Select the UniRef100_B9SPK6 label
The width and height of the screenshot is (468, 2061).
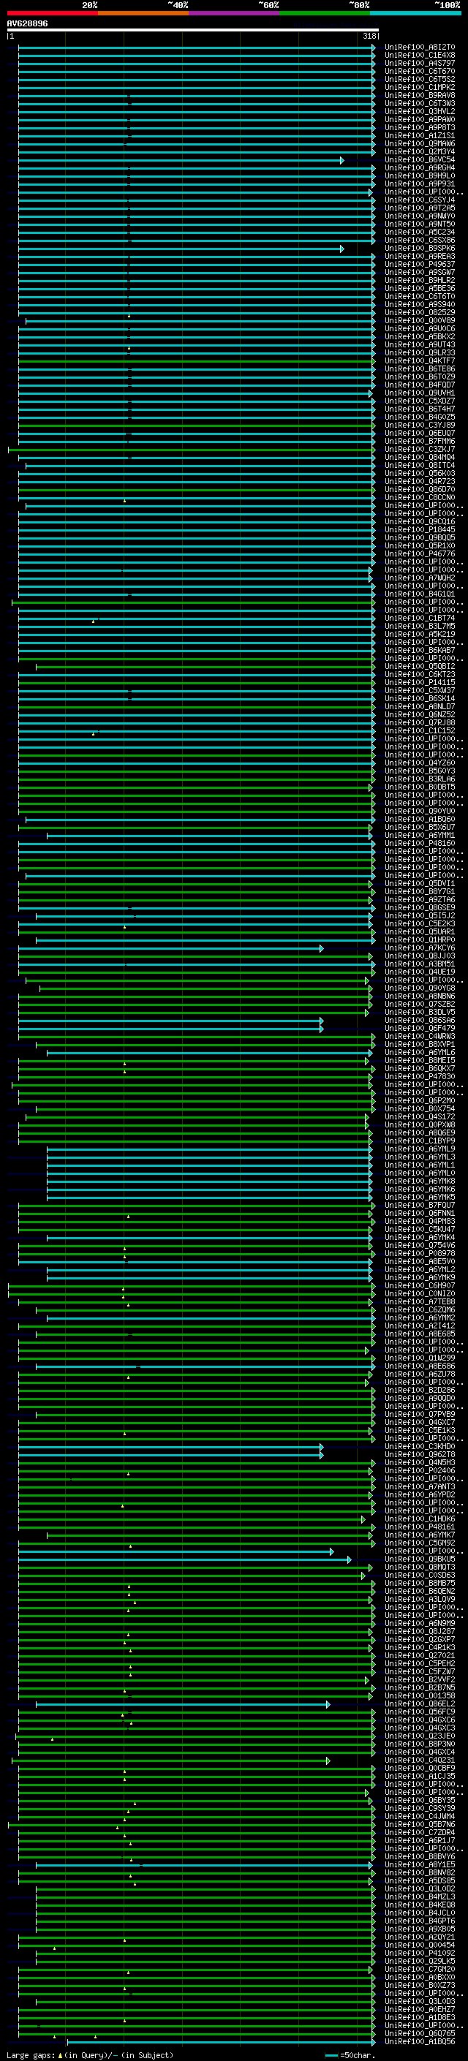(420, 248)
